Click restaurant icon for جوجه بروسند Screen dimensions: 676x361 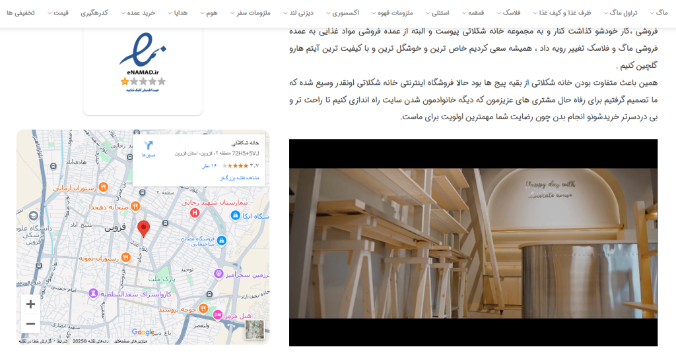point(203,308)
